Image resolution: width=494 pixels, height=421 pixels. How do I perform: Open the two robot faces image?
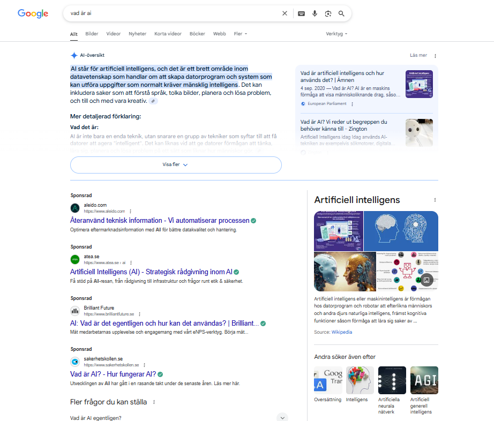[345, 272]
